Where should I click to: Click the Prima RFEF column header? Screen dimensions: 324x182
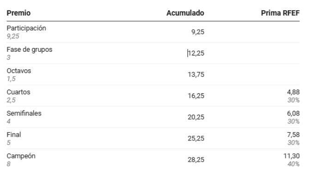click(x=280, y=13)
